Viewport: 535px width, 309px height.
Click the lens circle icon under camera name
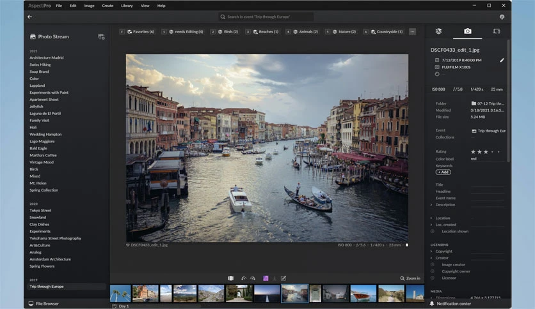click(437, 74)
